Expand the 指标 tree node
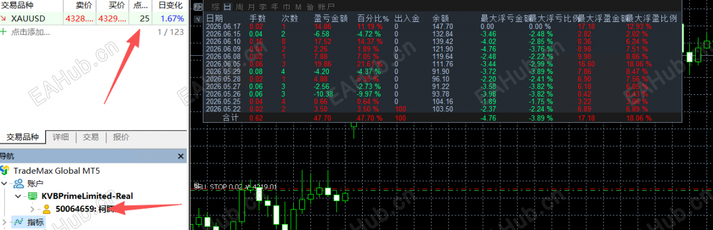713x230 pixels. (x=5, y=222)
